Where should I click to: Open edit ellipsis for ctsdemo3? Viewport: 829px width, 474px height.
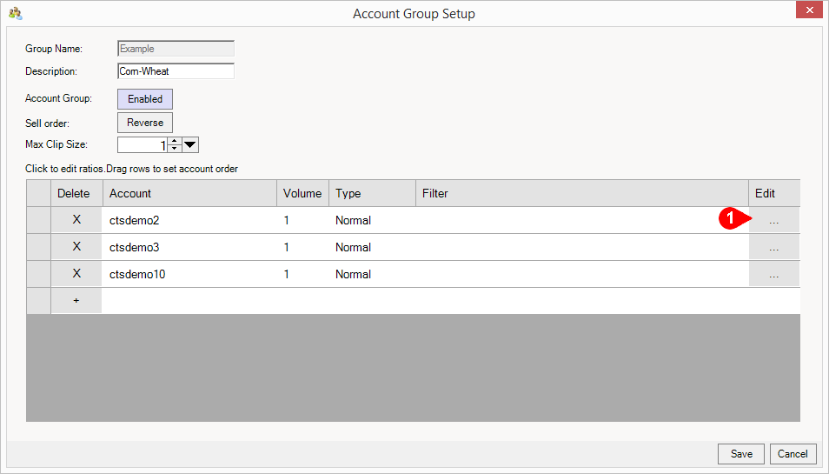coord(773,248)
